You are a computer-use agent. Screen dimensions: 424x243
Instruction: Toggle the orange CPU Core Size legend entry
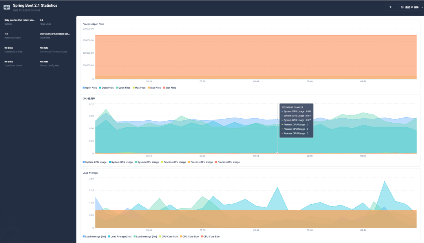(189, 236)
